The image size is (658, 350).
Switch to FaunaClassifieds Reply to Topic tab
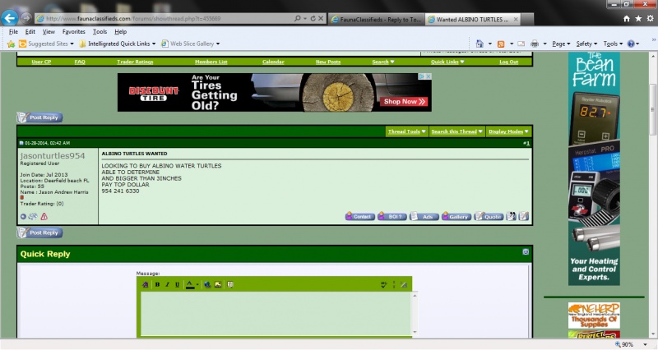[x=377, y=19]
